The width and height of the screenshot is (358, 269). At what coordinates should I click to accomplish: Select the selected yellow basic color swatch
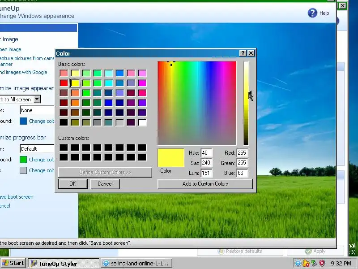click(x=75, y=83)
